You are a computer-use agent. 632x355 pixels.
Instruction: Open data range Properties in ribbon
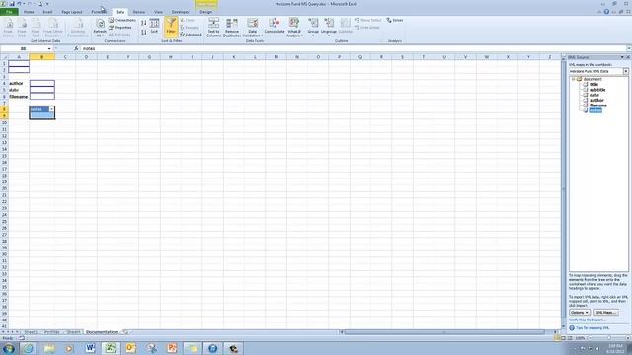[120, 28]
